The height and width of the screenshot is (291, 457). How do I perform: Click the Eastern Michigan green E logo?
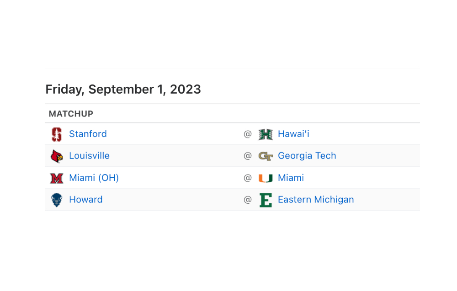[x=266, y=200]
